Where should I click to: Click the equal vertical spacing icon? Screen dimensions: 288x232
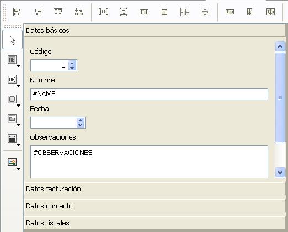point(124,12)
